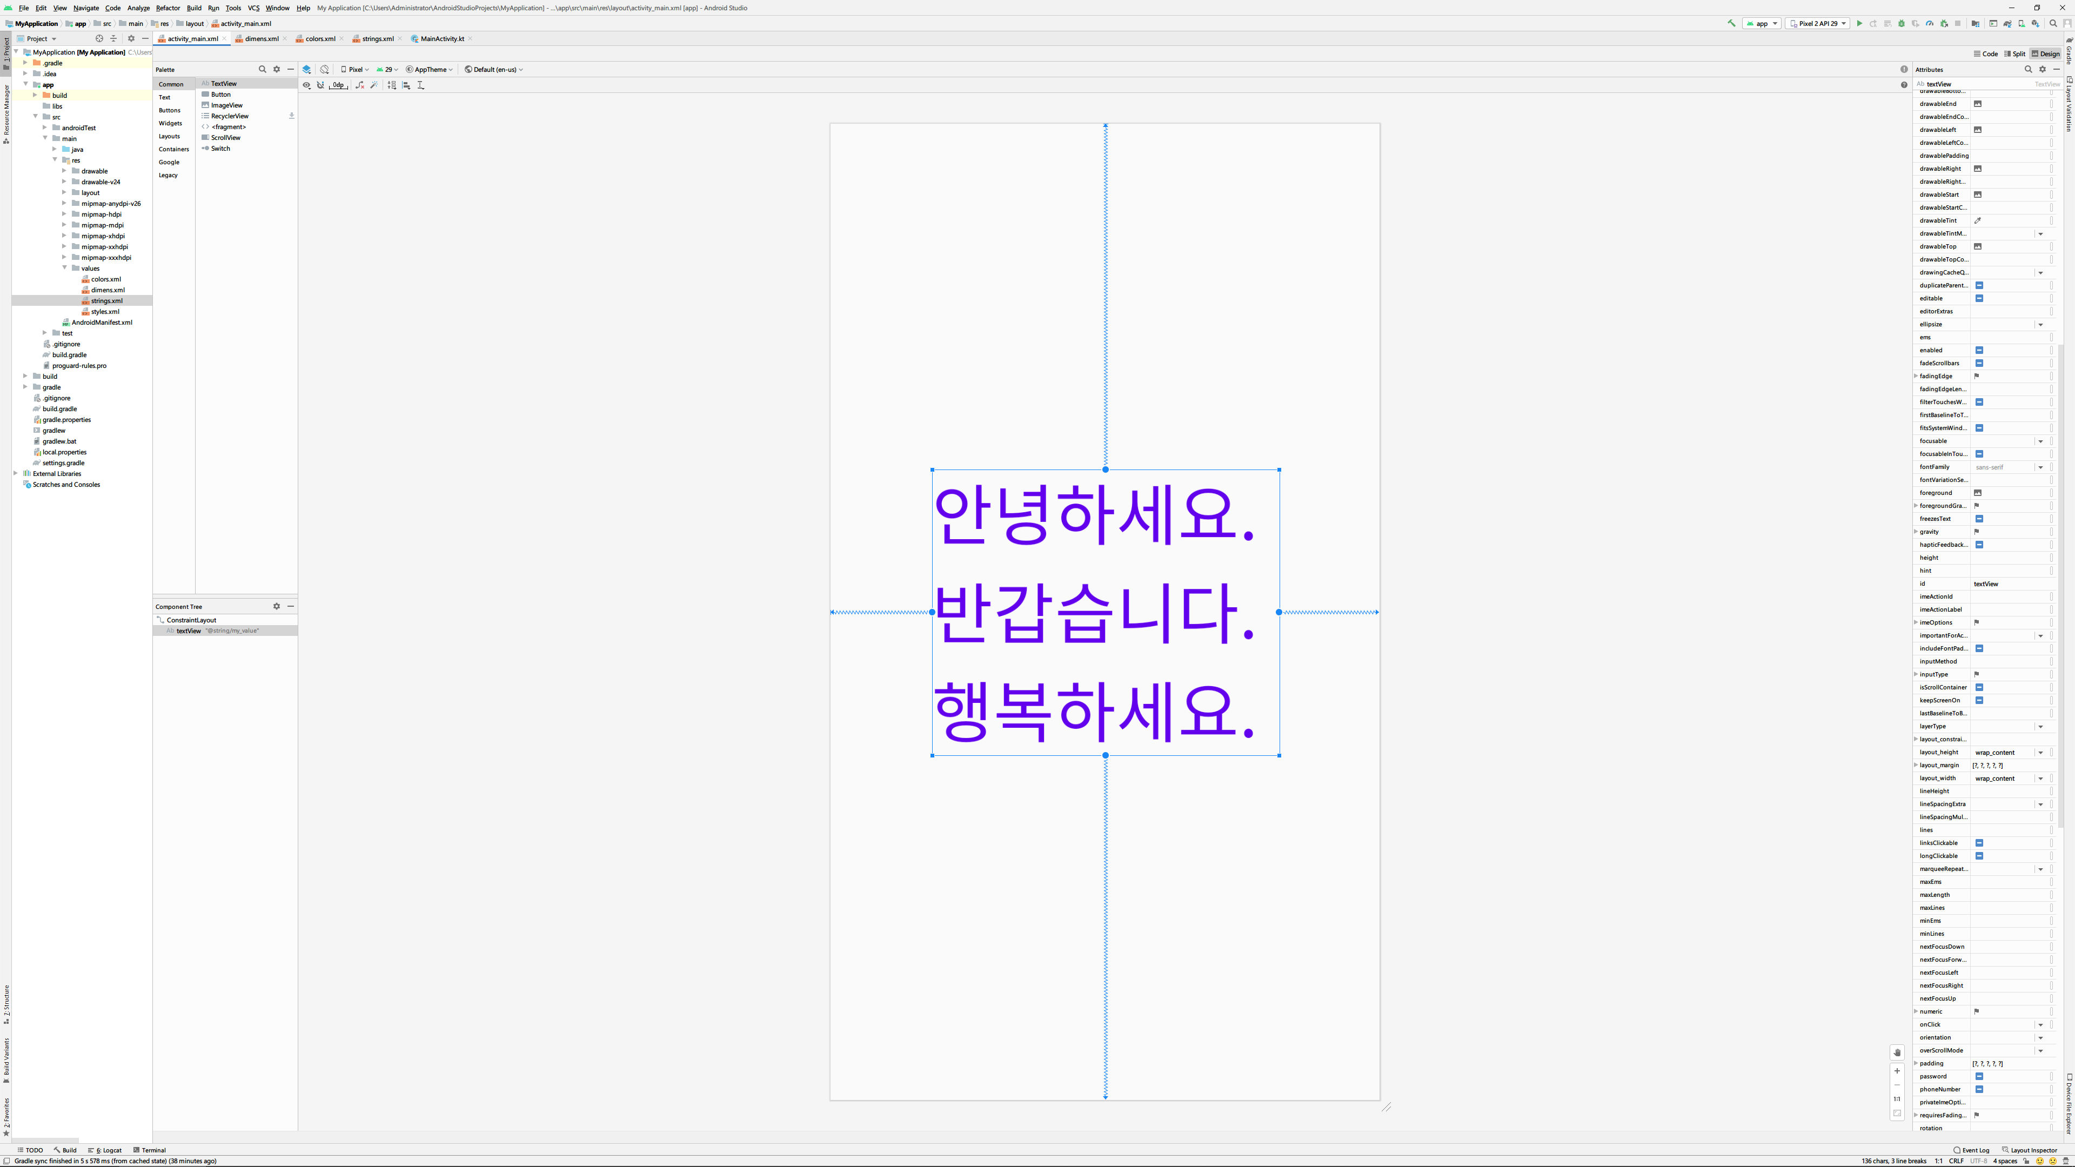
Task: Toggle the editable attribute checkbox
Action: tap(1979, 299)
